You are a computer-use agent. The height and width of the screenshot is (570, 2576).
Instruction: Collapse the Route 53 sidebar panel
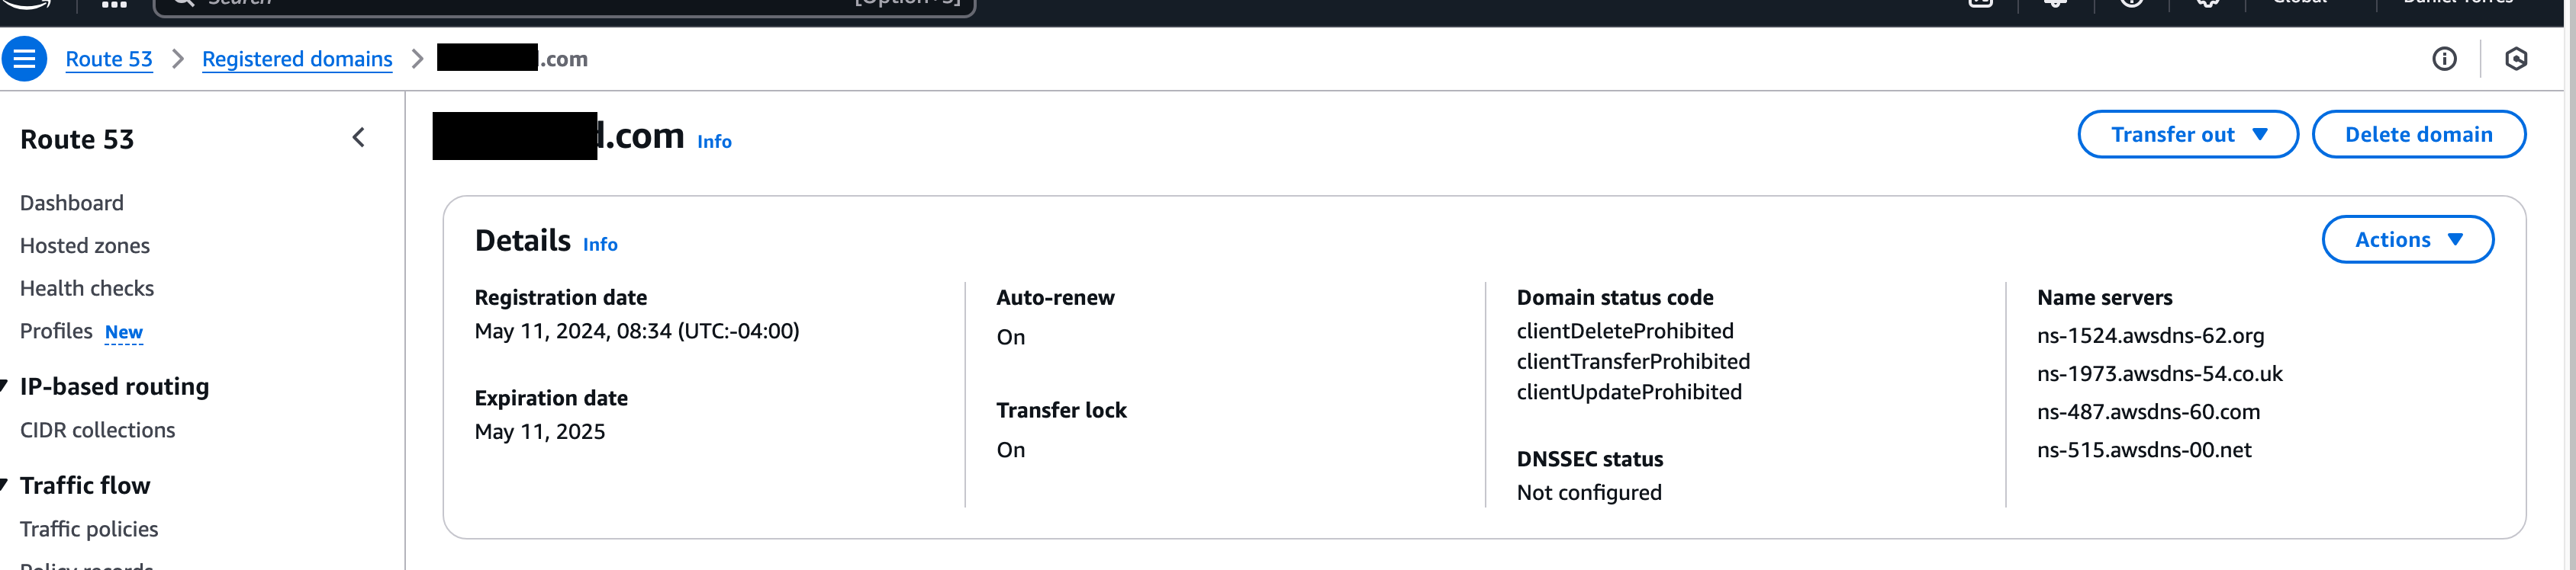point(359,138)
